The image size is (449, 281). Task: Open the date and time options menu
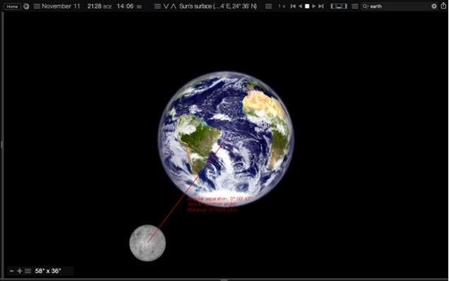(x=37, y=6)
